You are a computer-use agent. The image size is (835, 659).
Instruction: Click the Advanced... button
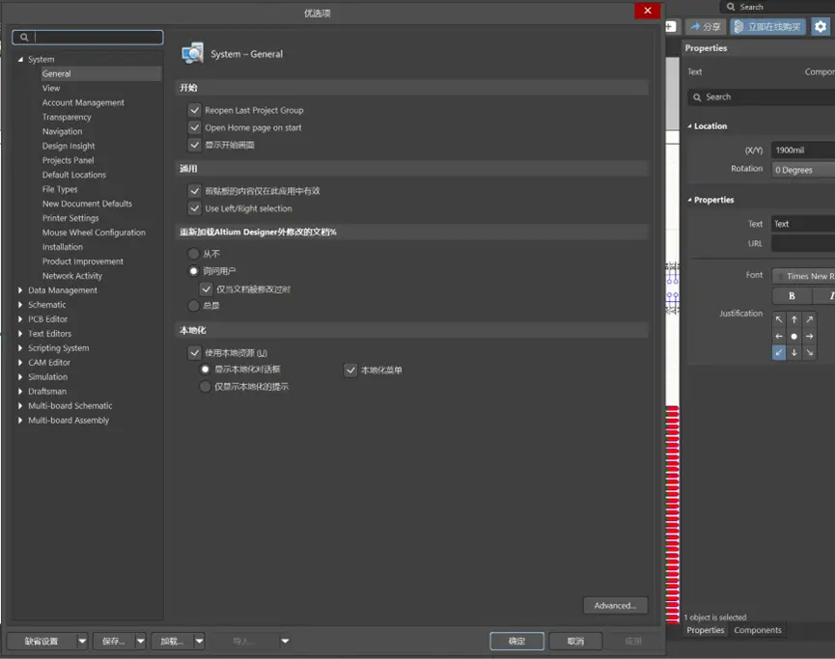click(616, 605)
